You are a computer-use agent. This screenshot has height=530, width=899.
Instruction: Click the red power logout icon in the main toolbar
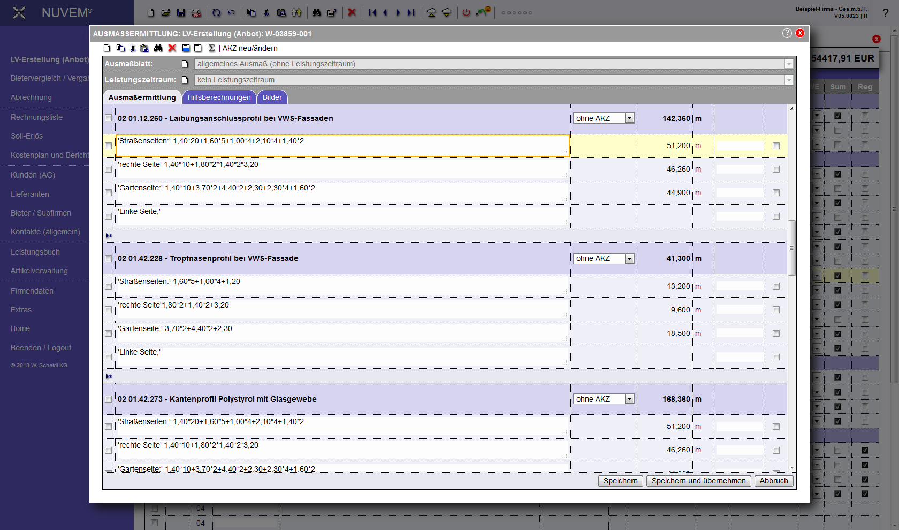(467, 12)
